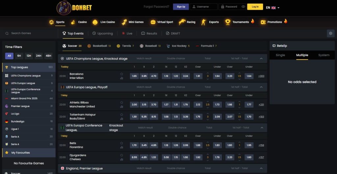Select the 48H time filter
This screenshot has width=337, height=174.
tap(48, 56)
